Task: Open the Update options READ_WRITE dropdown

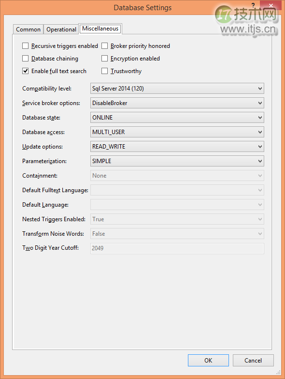Action: (177, 147)
